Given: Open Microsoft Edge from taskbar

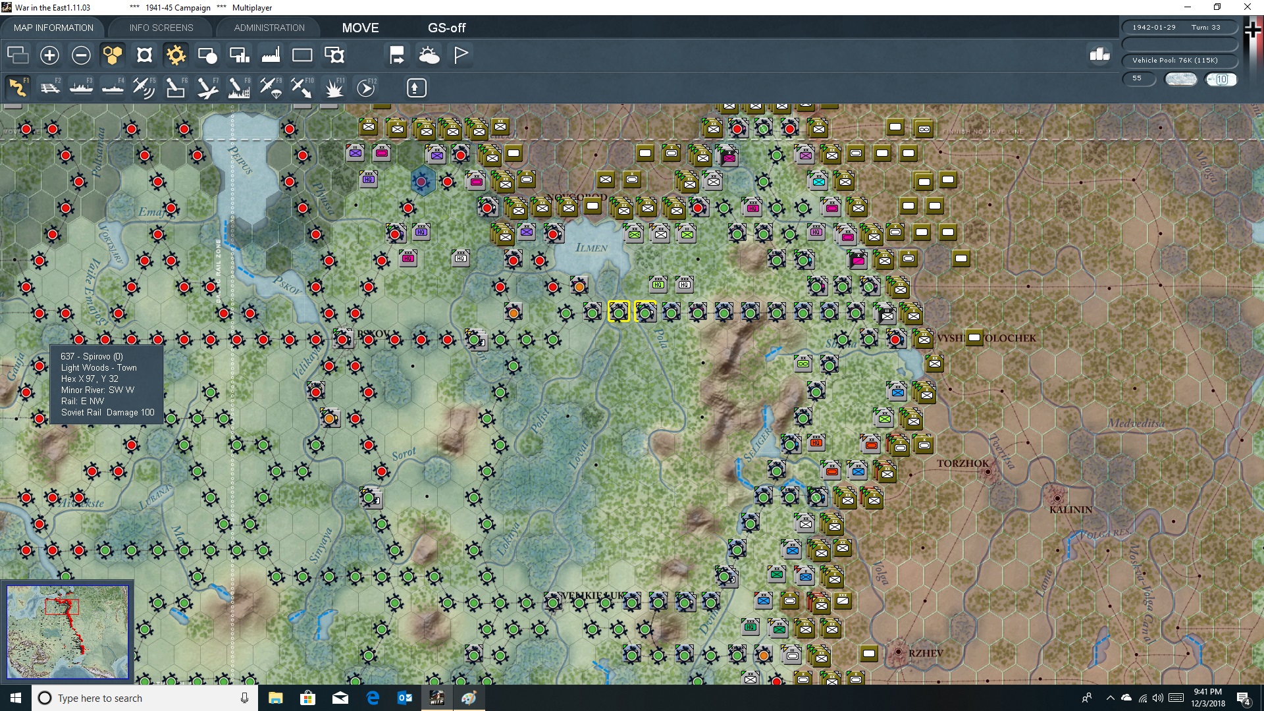Looking at the screenshot, I should [x=373, y=698].
